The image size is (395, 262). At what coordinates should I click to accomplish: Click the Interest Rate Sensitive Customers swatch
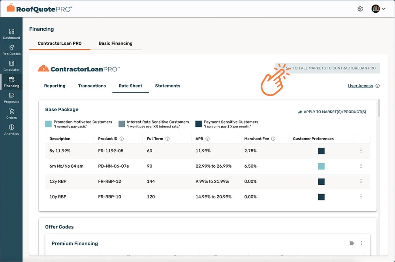122,124
